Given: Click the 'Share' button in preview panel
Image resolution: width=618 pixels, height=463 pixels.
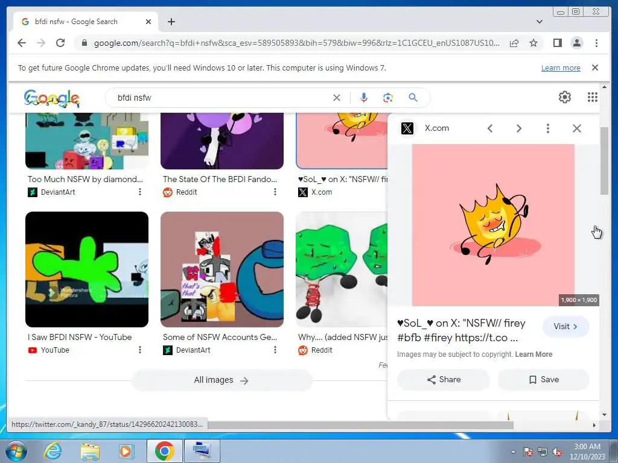Looking at the screenshot, I should (x=444, y=380).
